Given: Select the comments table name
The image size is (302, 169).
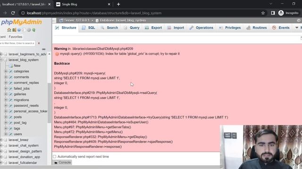Looking at the screenshot, I should 21,77.
